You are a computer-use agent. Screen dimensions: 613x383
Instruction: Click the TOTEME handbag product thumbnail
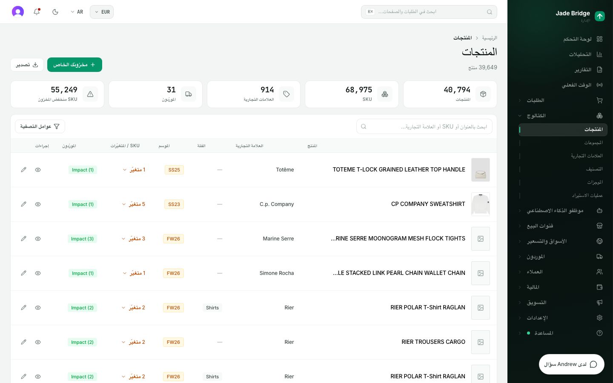[x=481, y=170]
